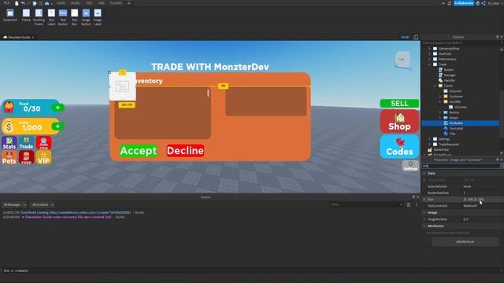This screenshot has height=283, width=504.
Task: Click the Buy Food icon button
Action: (x=26, y=157)
